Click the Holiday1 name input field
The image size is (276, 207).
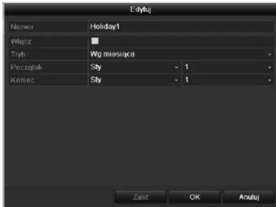pos(181,27)
